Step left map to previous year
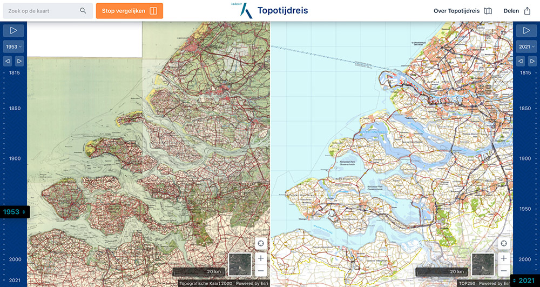Screen dimensions: 540x287 [8, 61]
